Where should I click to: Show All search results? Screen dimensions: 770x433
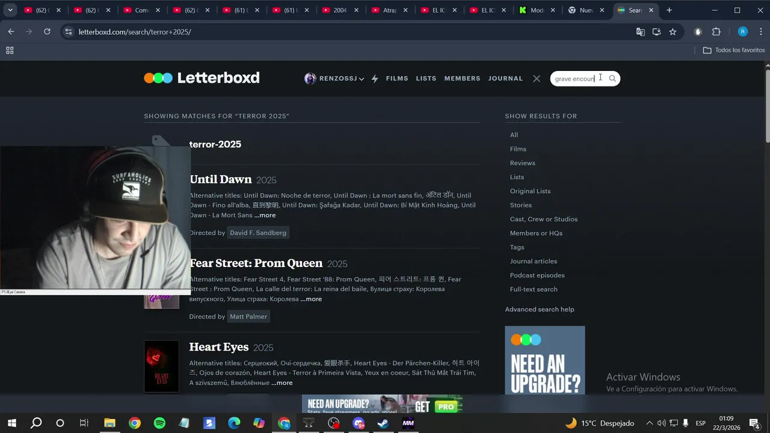pyautogui.click(x=514, y=135)
